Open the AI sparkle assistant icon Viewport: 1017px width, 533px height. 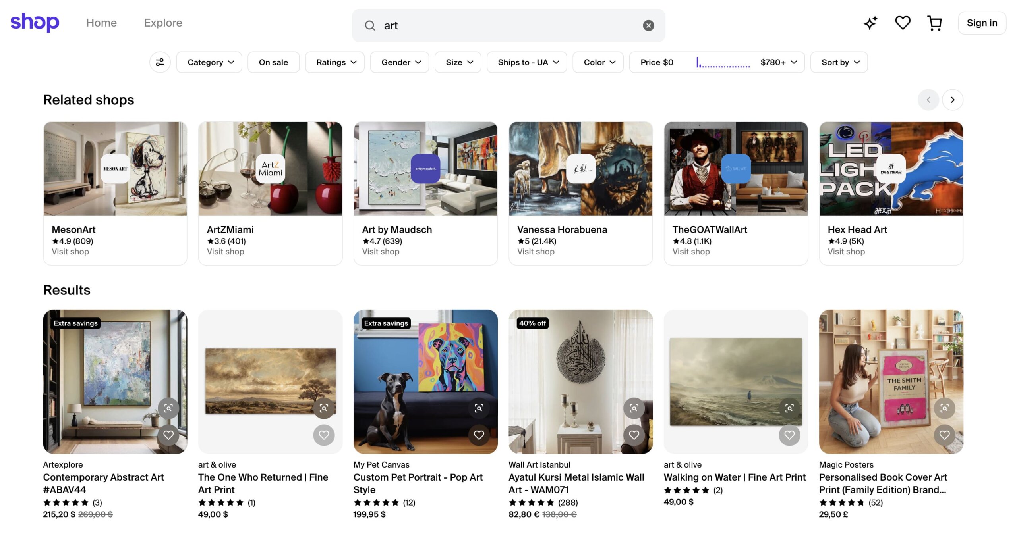point(870,23)
